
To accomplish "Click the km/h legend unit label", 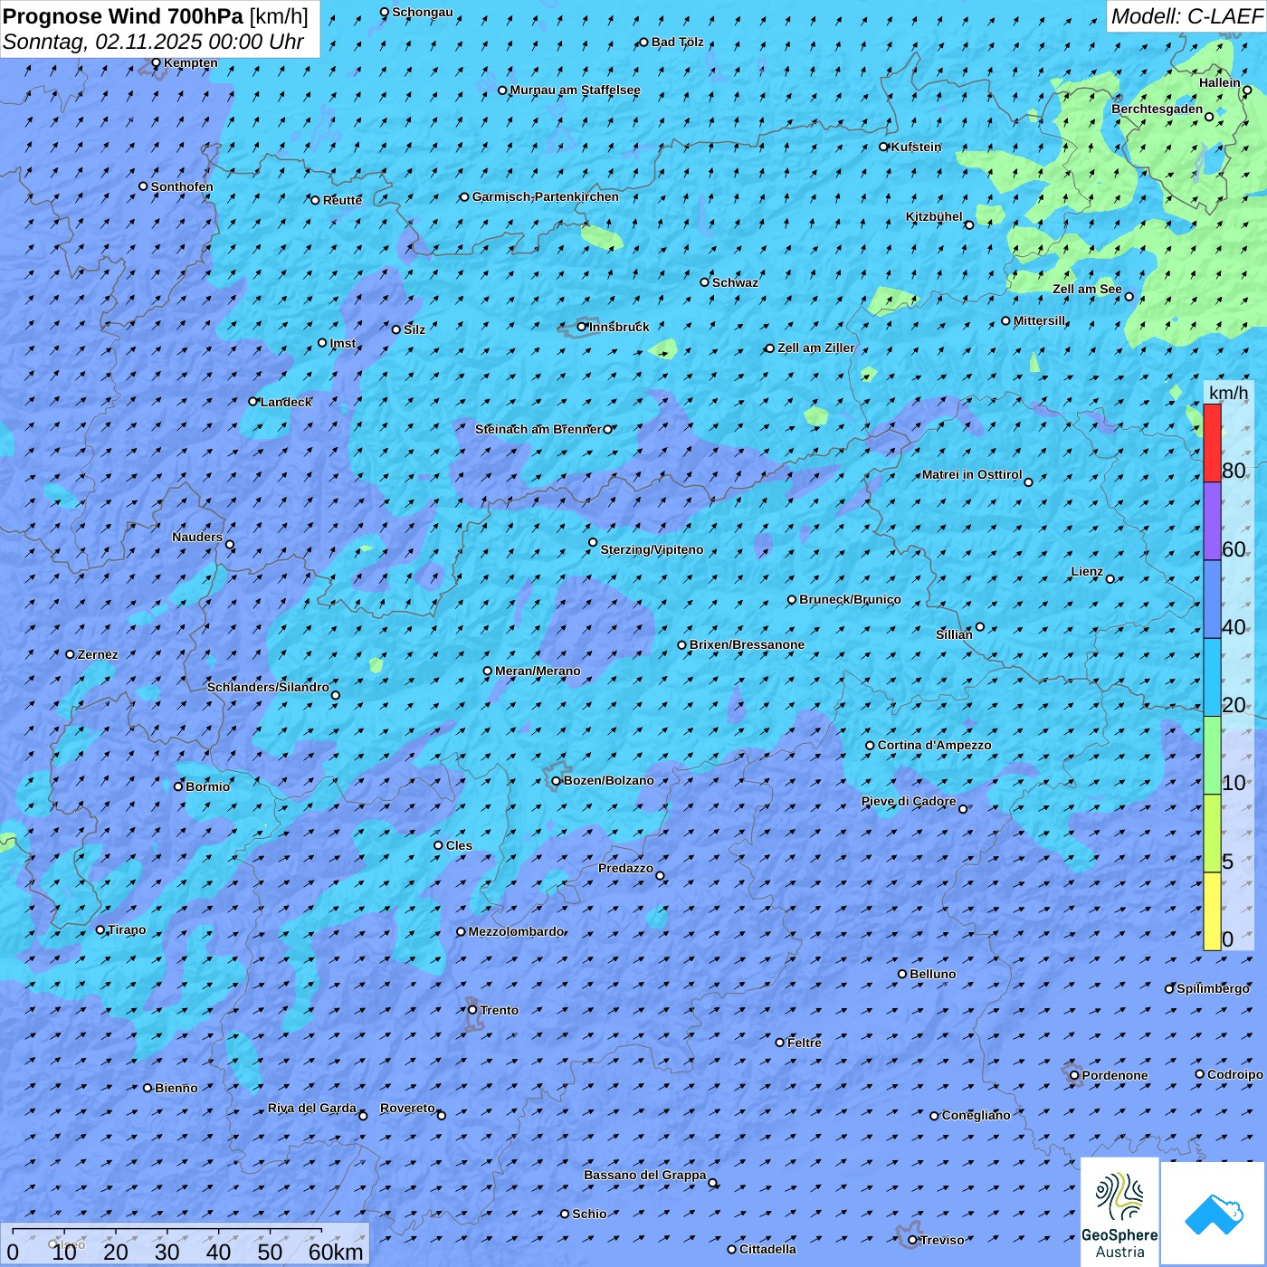I will point(1228,393).
